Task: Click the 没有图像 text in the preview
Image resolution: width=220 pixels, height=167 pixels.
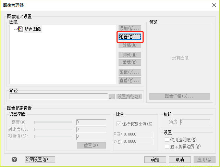Action: coord(180,58)
